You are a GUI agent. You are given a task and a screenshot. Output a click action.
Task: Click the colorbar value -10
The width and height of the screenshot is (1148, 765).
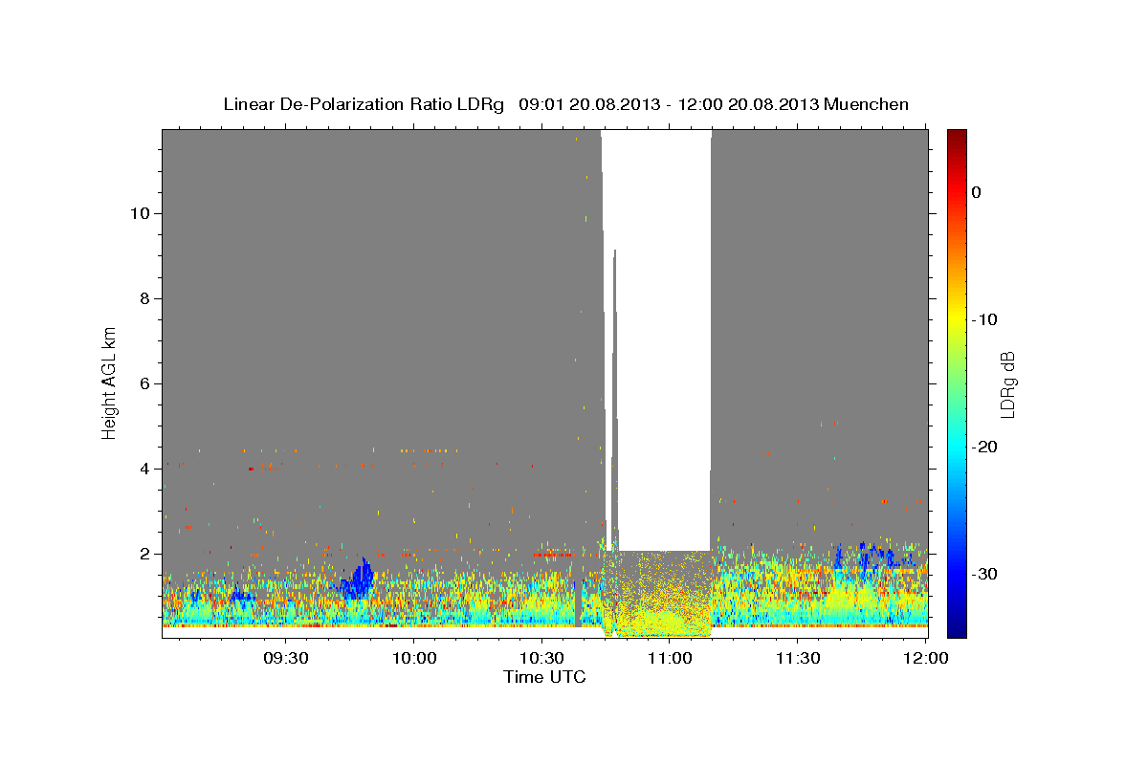click(982, 319)
